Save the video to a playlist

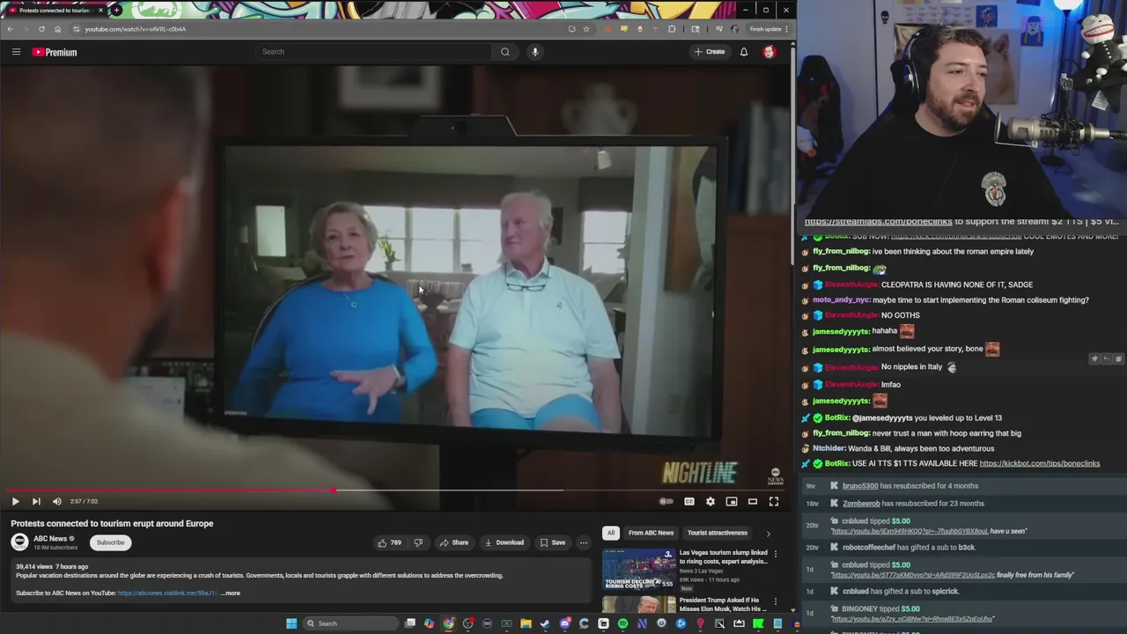553,542
